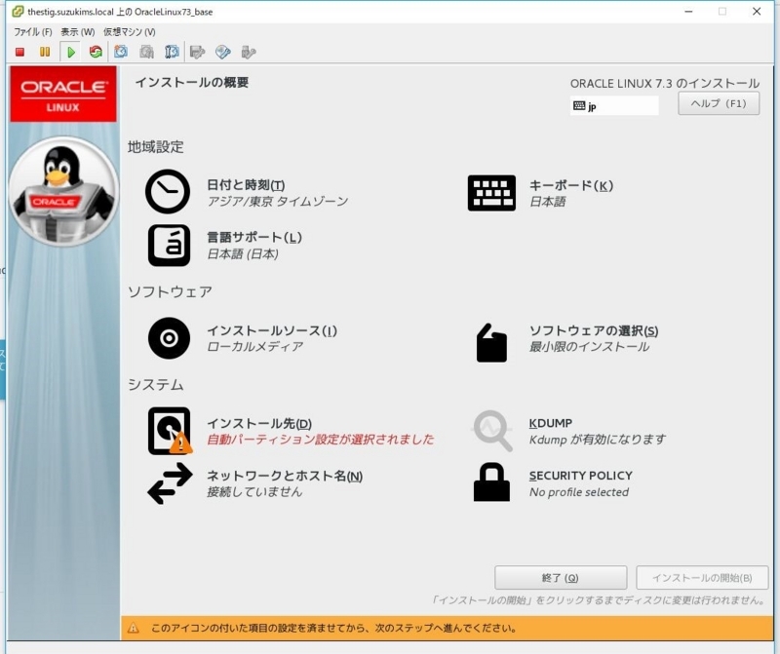Click the VMware console window title icon
The image size is (780, 654).
pyautogui.click(x=18, y=12)
